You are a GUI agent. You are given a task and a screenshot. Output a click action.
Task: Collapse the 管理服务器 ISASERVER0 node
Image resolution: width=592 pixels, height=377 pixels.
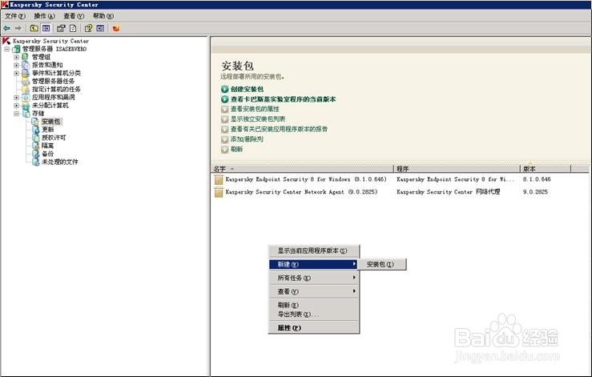coord(6,49)
